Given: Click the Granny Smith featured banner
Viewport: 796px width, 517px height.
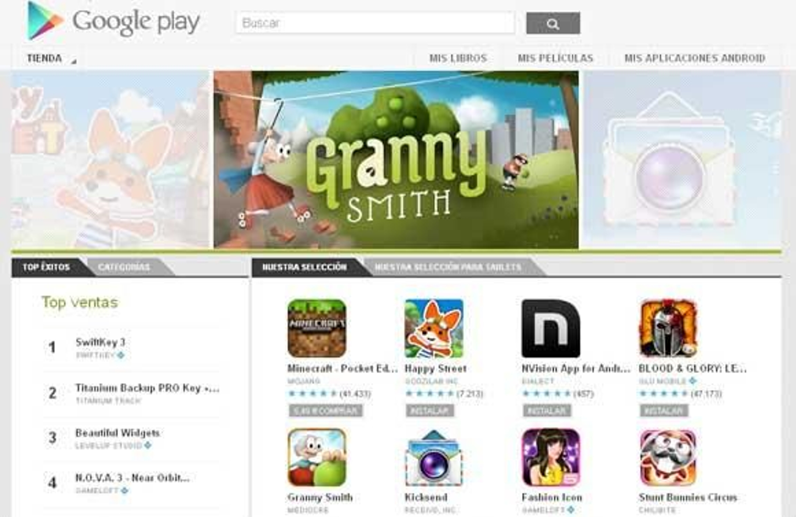Looking at the screenshot, I should (x=396, y=160).
